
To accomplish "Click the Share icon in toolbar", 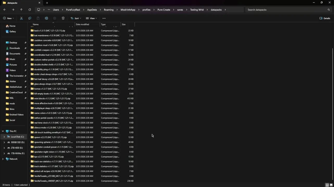I will pos(55,18).
